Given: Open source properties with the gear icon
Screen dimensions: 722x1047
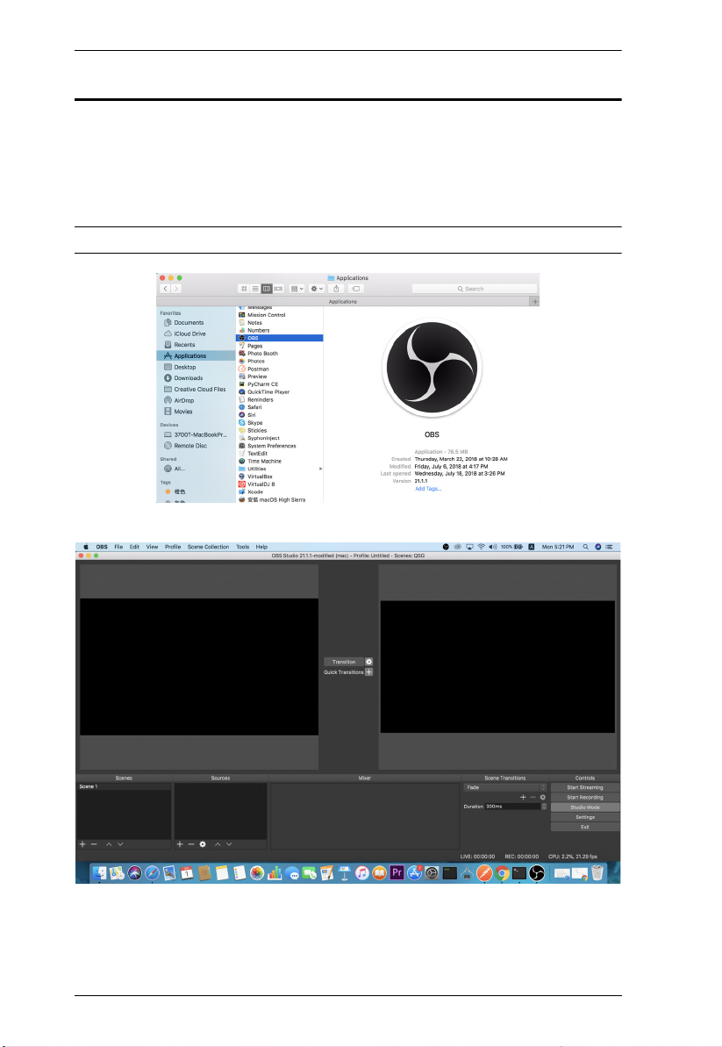Looking at the screenshot, I should pos(203,844).
